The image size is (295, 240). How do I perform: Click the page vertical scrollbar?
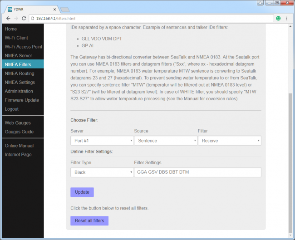pos(290,159)
